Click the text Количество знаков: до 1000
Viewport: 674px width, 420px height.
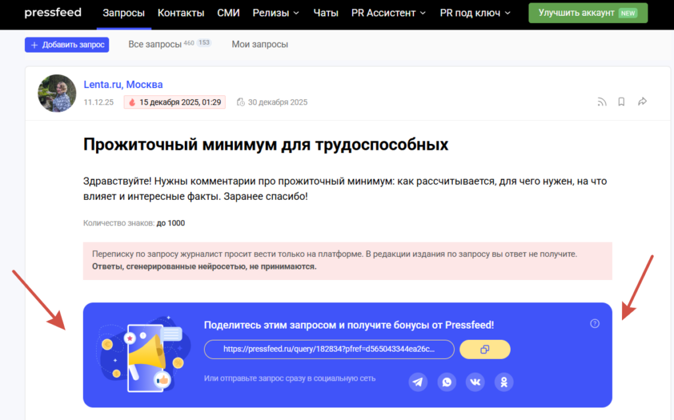click(134, 223)
